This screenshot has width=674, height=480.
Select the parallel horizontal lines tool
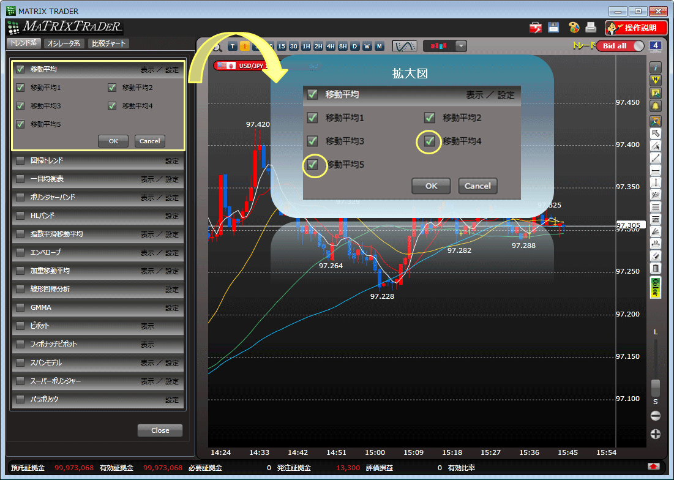[x=656, y=207]
